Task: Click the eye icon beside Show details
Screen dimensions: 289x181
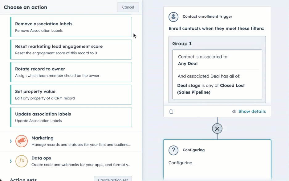Action: [x=234, y=112]
